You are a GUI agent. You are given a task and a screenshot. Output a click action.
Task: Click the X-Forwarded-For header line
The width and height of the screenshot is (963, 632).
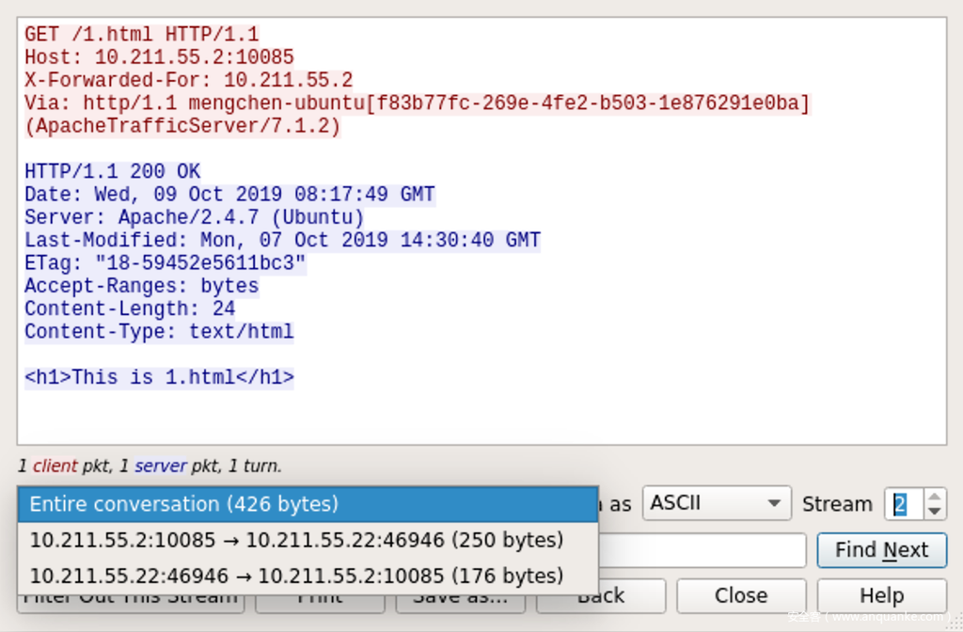(188, 81)
